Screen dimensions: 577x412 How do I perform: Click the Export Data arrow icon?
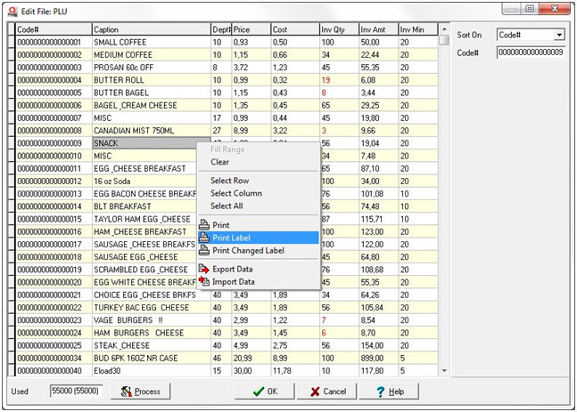tap(204, 269)
